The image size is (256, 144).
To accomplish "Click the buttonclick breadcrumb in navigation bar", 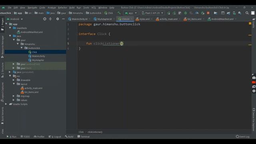I will pos(94,13).
